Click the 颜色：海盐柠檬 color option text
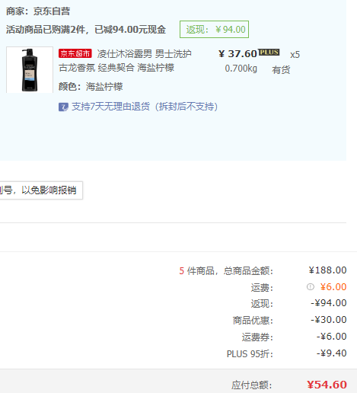The height and width of the screenshot is (393, 357). [x=91, y=87]
